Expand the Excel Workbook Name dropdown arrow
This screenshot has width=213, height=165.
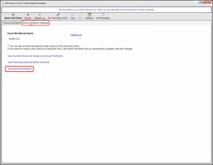click(x=80, y=38)
